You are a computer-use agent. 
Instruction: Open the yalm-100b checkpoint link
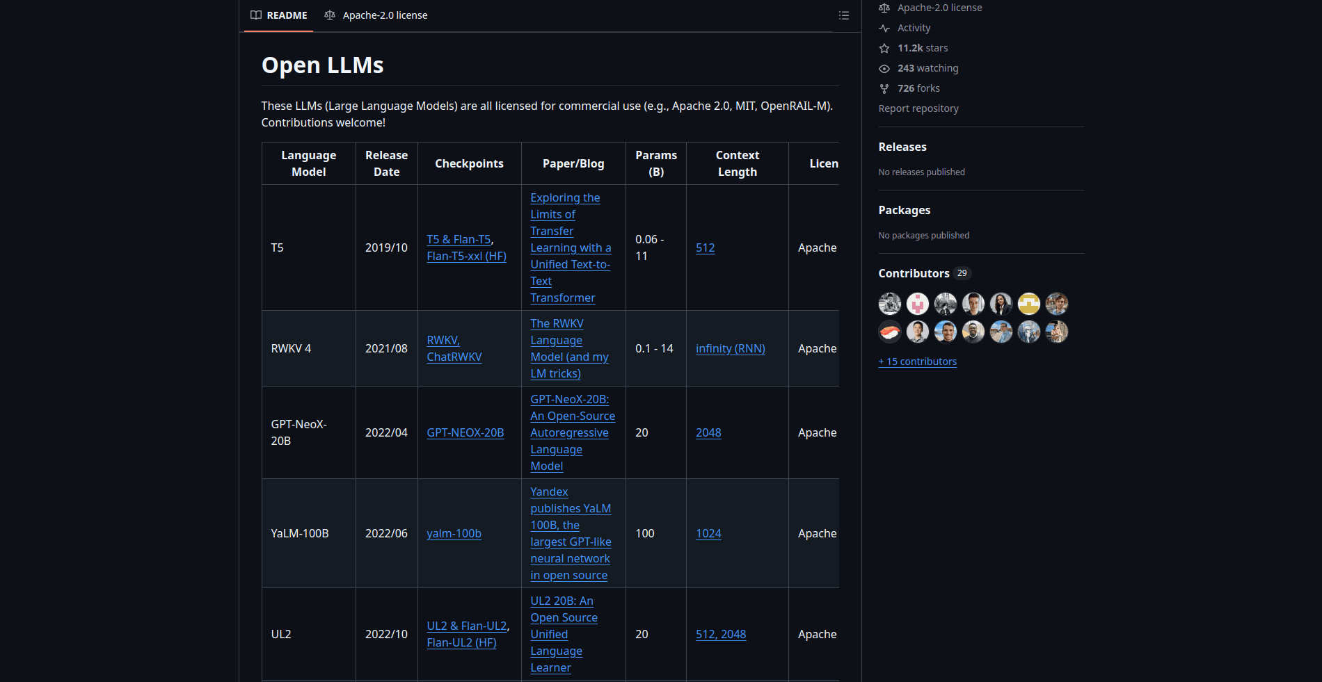454,533
